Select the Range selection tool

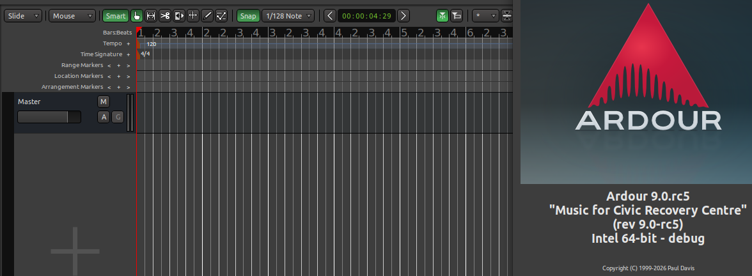[x=151, y=16]
